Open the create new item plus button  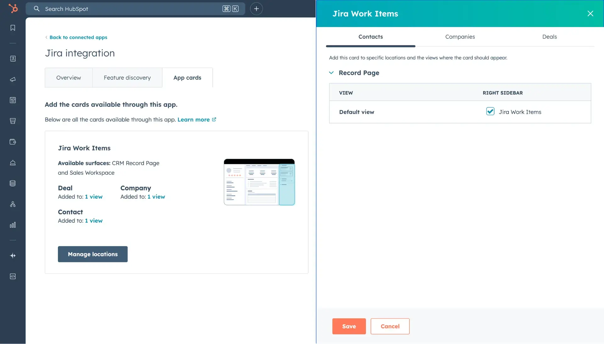coord(256,8)
